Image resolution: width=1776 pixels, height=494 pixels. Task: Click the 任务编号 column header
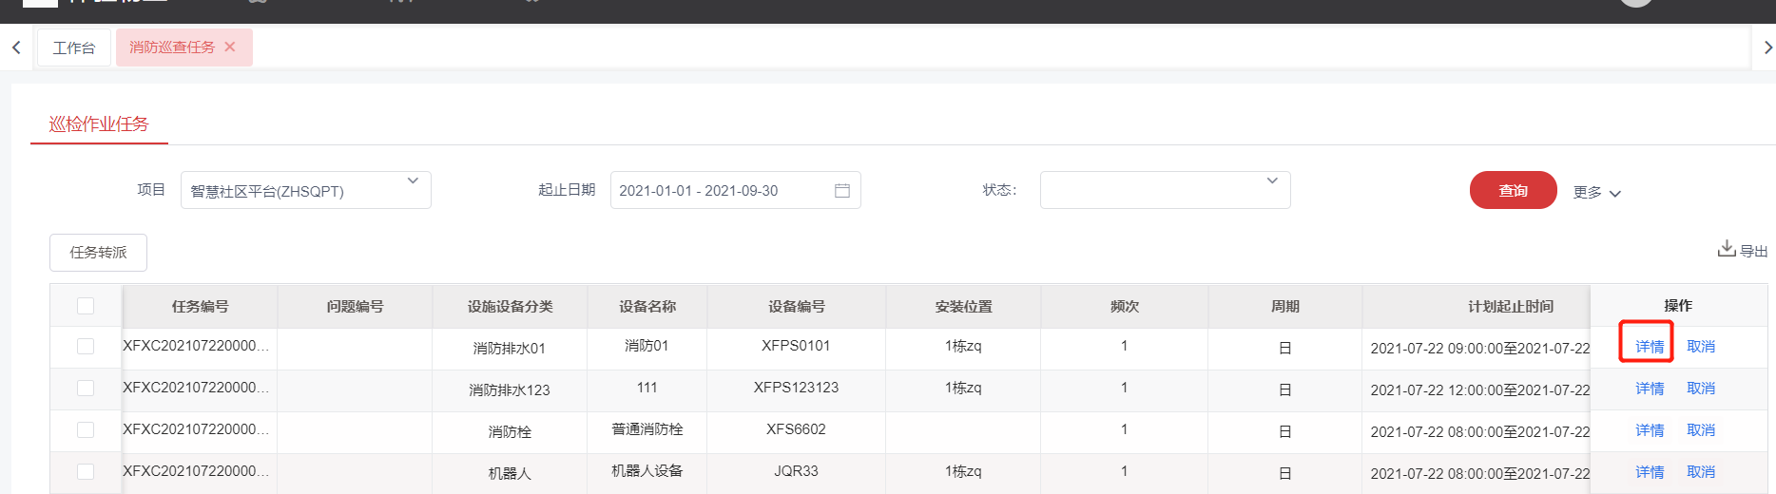200,306
